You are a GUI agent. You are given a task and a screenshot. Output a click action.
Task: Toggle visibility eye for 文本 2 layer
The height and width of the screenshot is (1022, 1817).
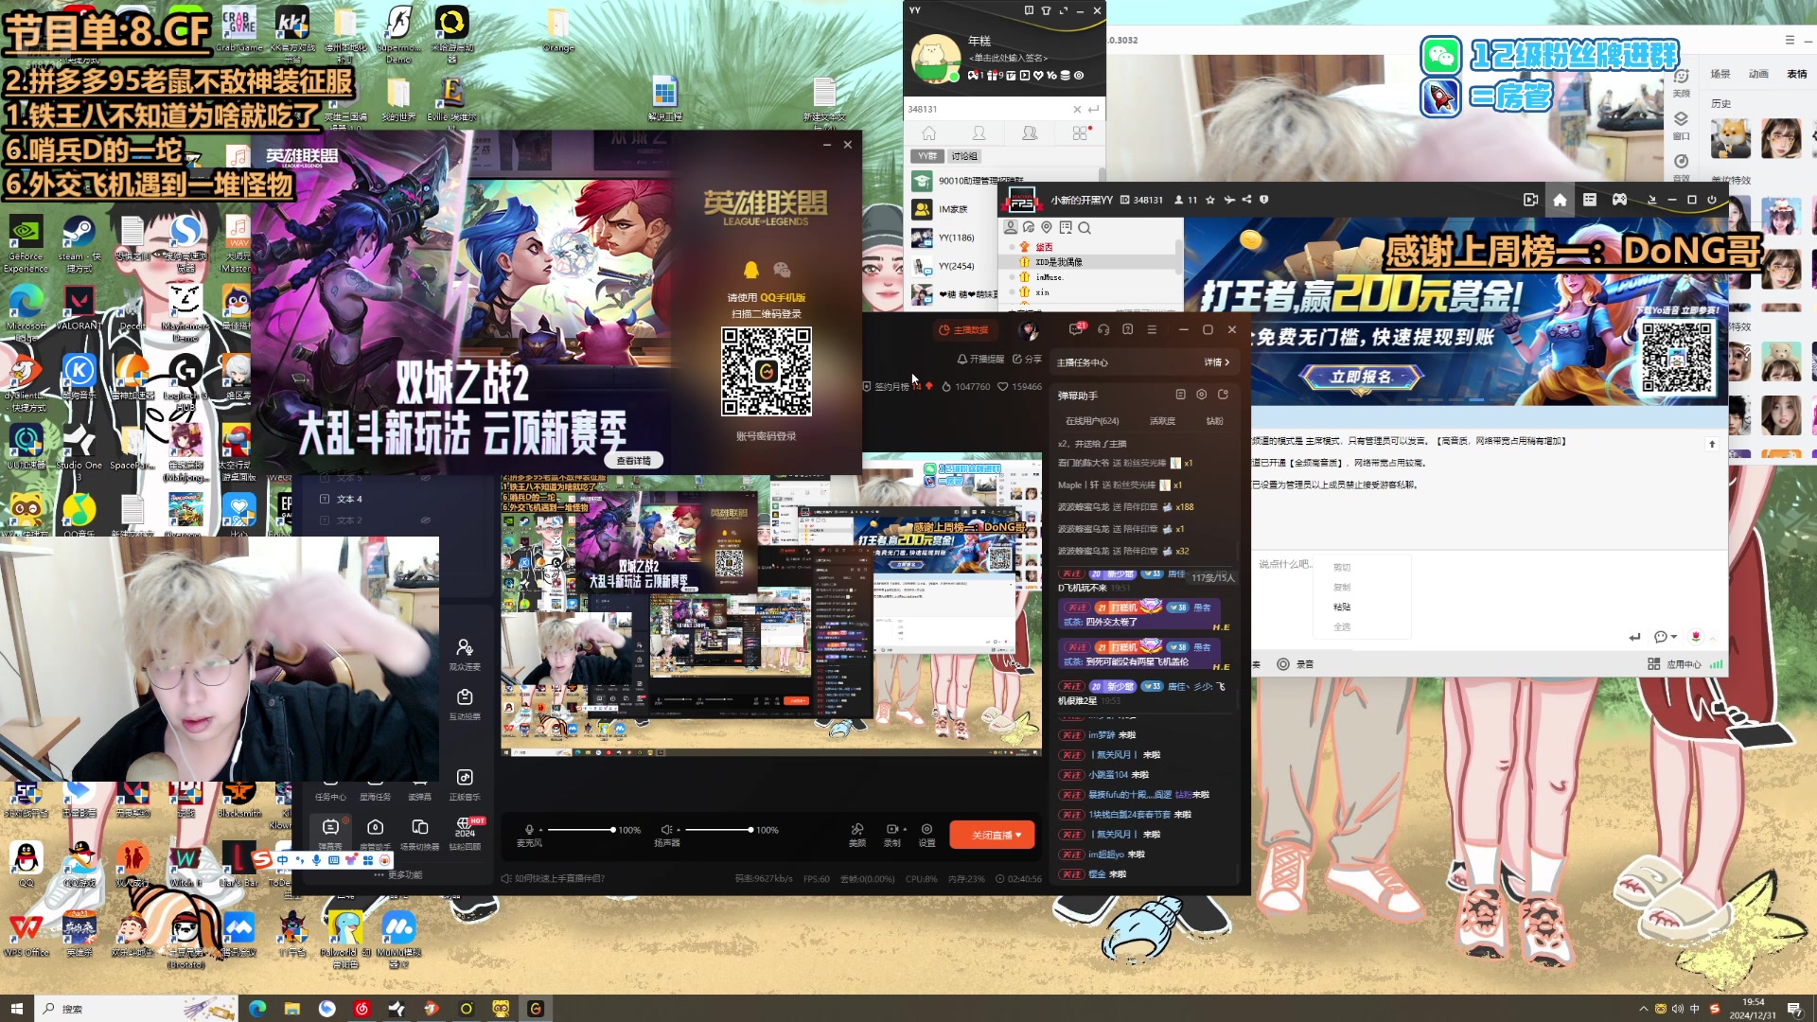pyautogui.click(x=426, y=520)
